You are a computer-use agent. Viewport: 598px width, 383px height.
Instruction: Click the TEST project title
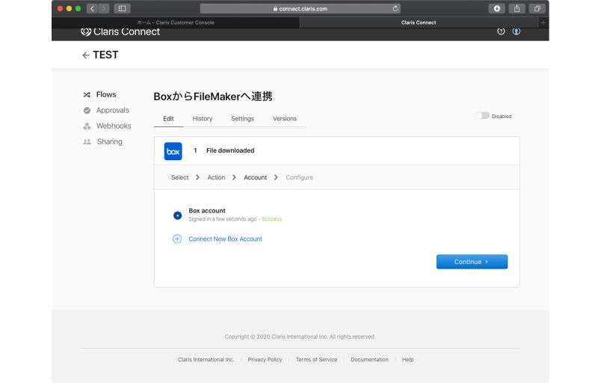[105, 55]
